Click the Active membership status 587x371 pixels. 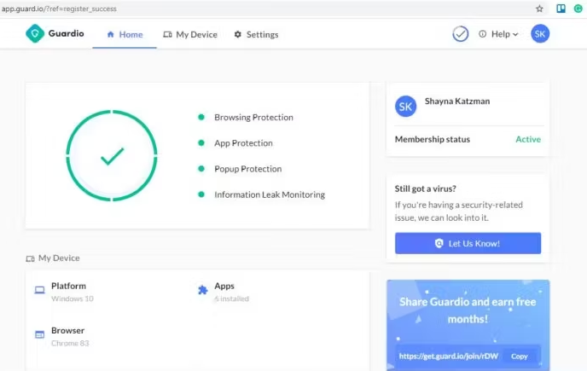528,139
